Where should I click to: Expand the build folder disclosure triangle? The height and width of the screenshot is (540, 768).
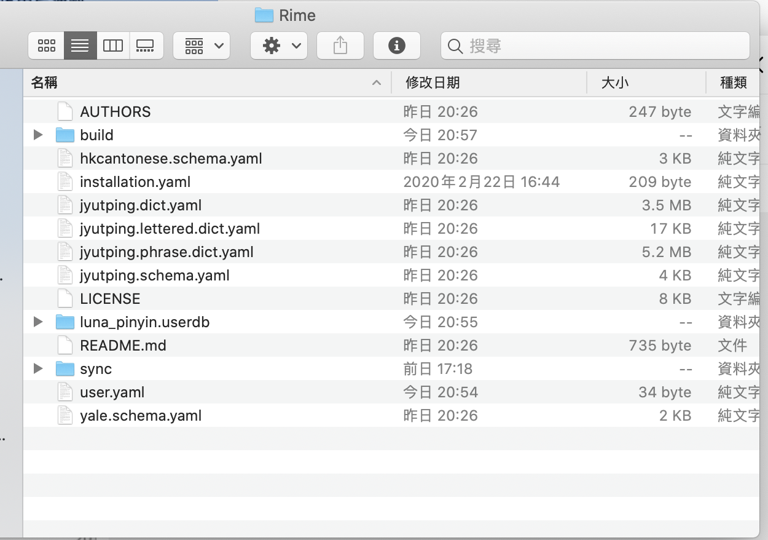(38, 135)
